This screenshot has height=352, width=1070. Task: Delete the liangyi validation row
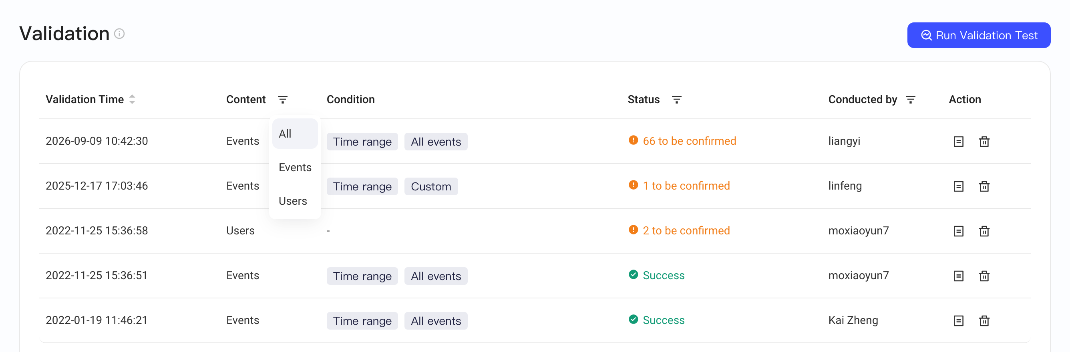coord(984,142)
